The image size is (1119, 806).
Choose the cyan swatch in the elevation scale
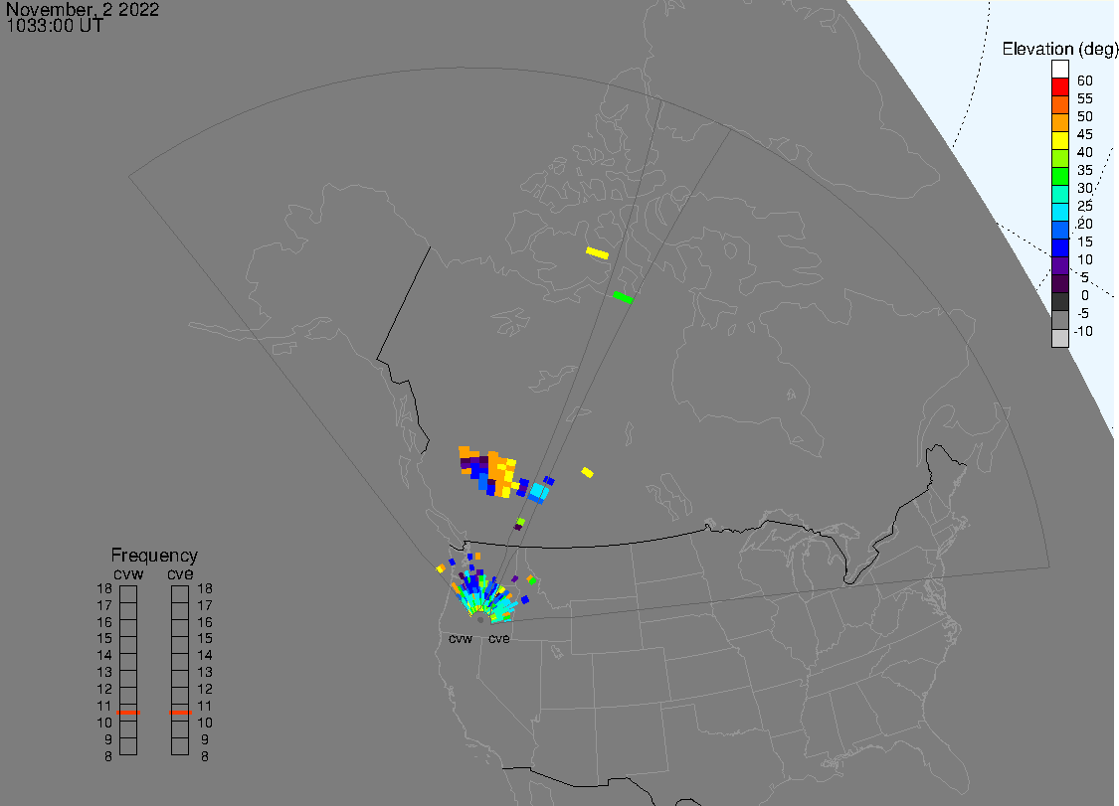[x=1059, y=212]
